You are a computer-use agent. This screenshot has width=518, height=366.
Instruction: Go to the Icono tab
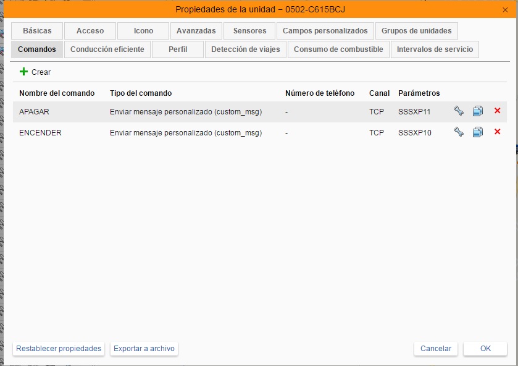[143, 31]
